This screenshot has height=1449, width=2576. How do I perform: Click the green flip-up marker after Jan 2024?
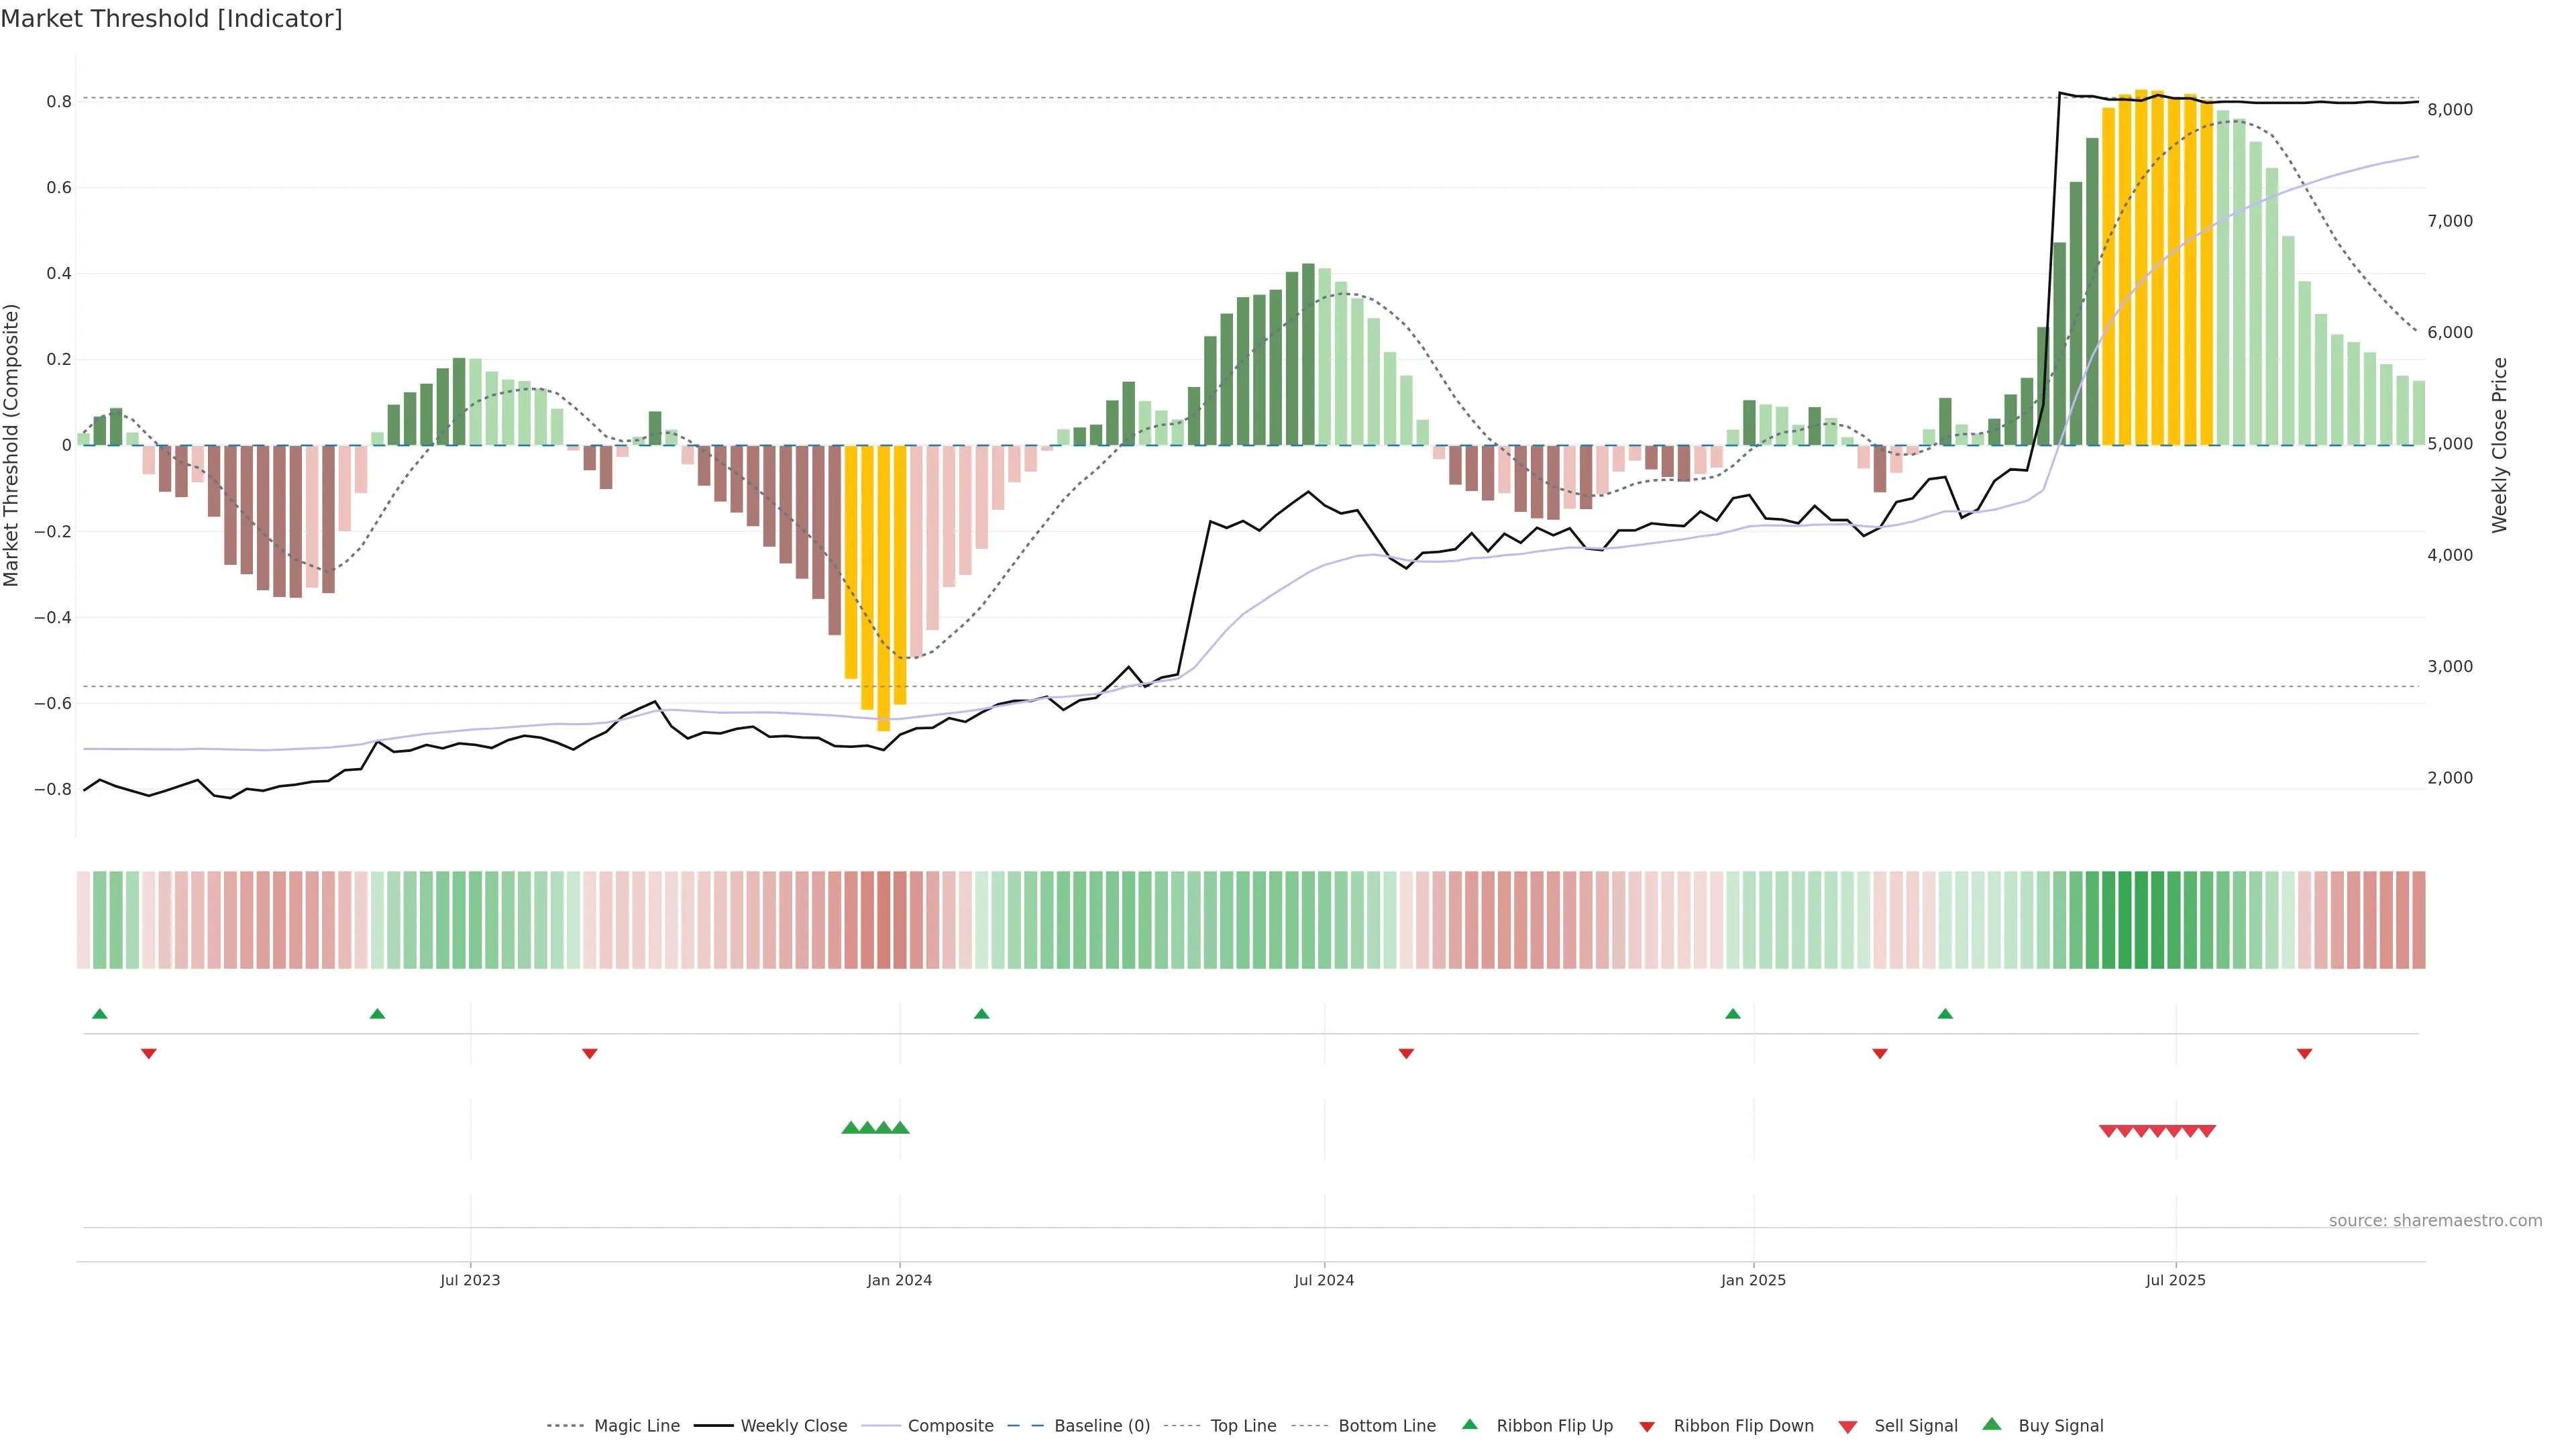tap(981, 1014)
